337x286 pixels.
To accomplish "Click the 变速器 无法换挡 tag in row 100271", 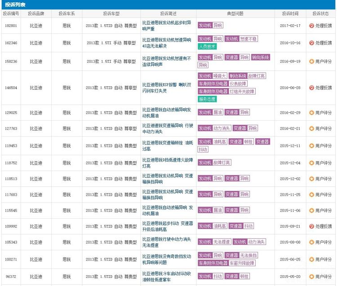I will pos(241,255).
